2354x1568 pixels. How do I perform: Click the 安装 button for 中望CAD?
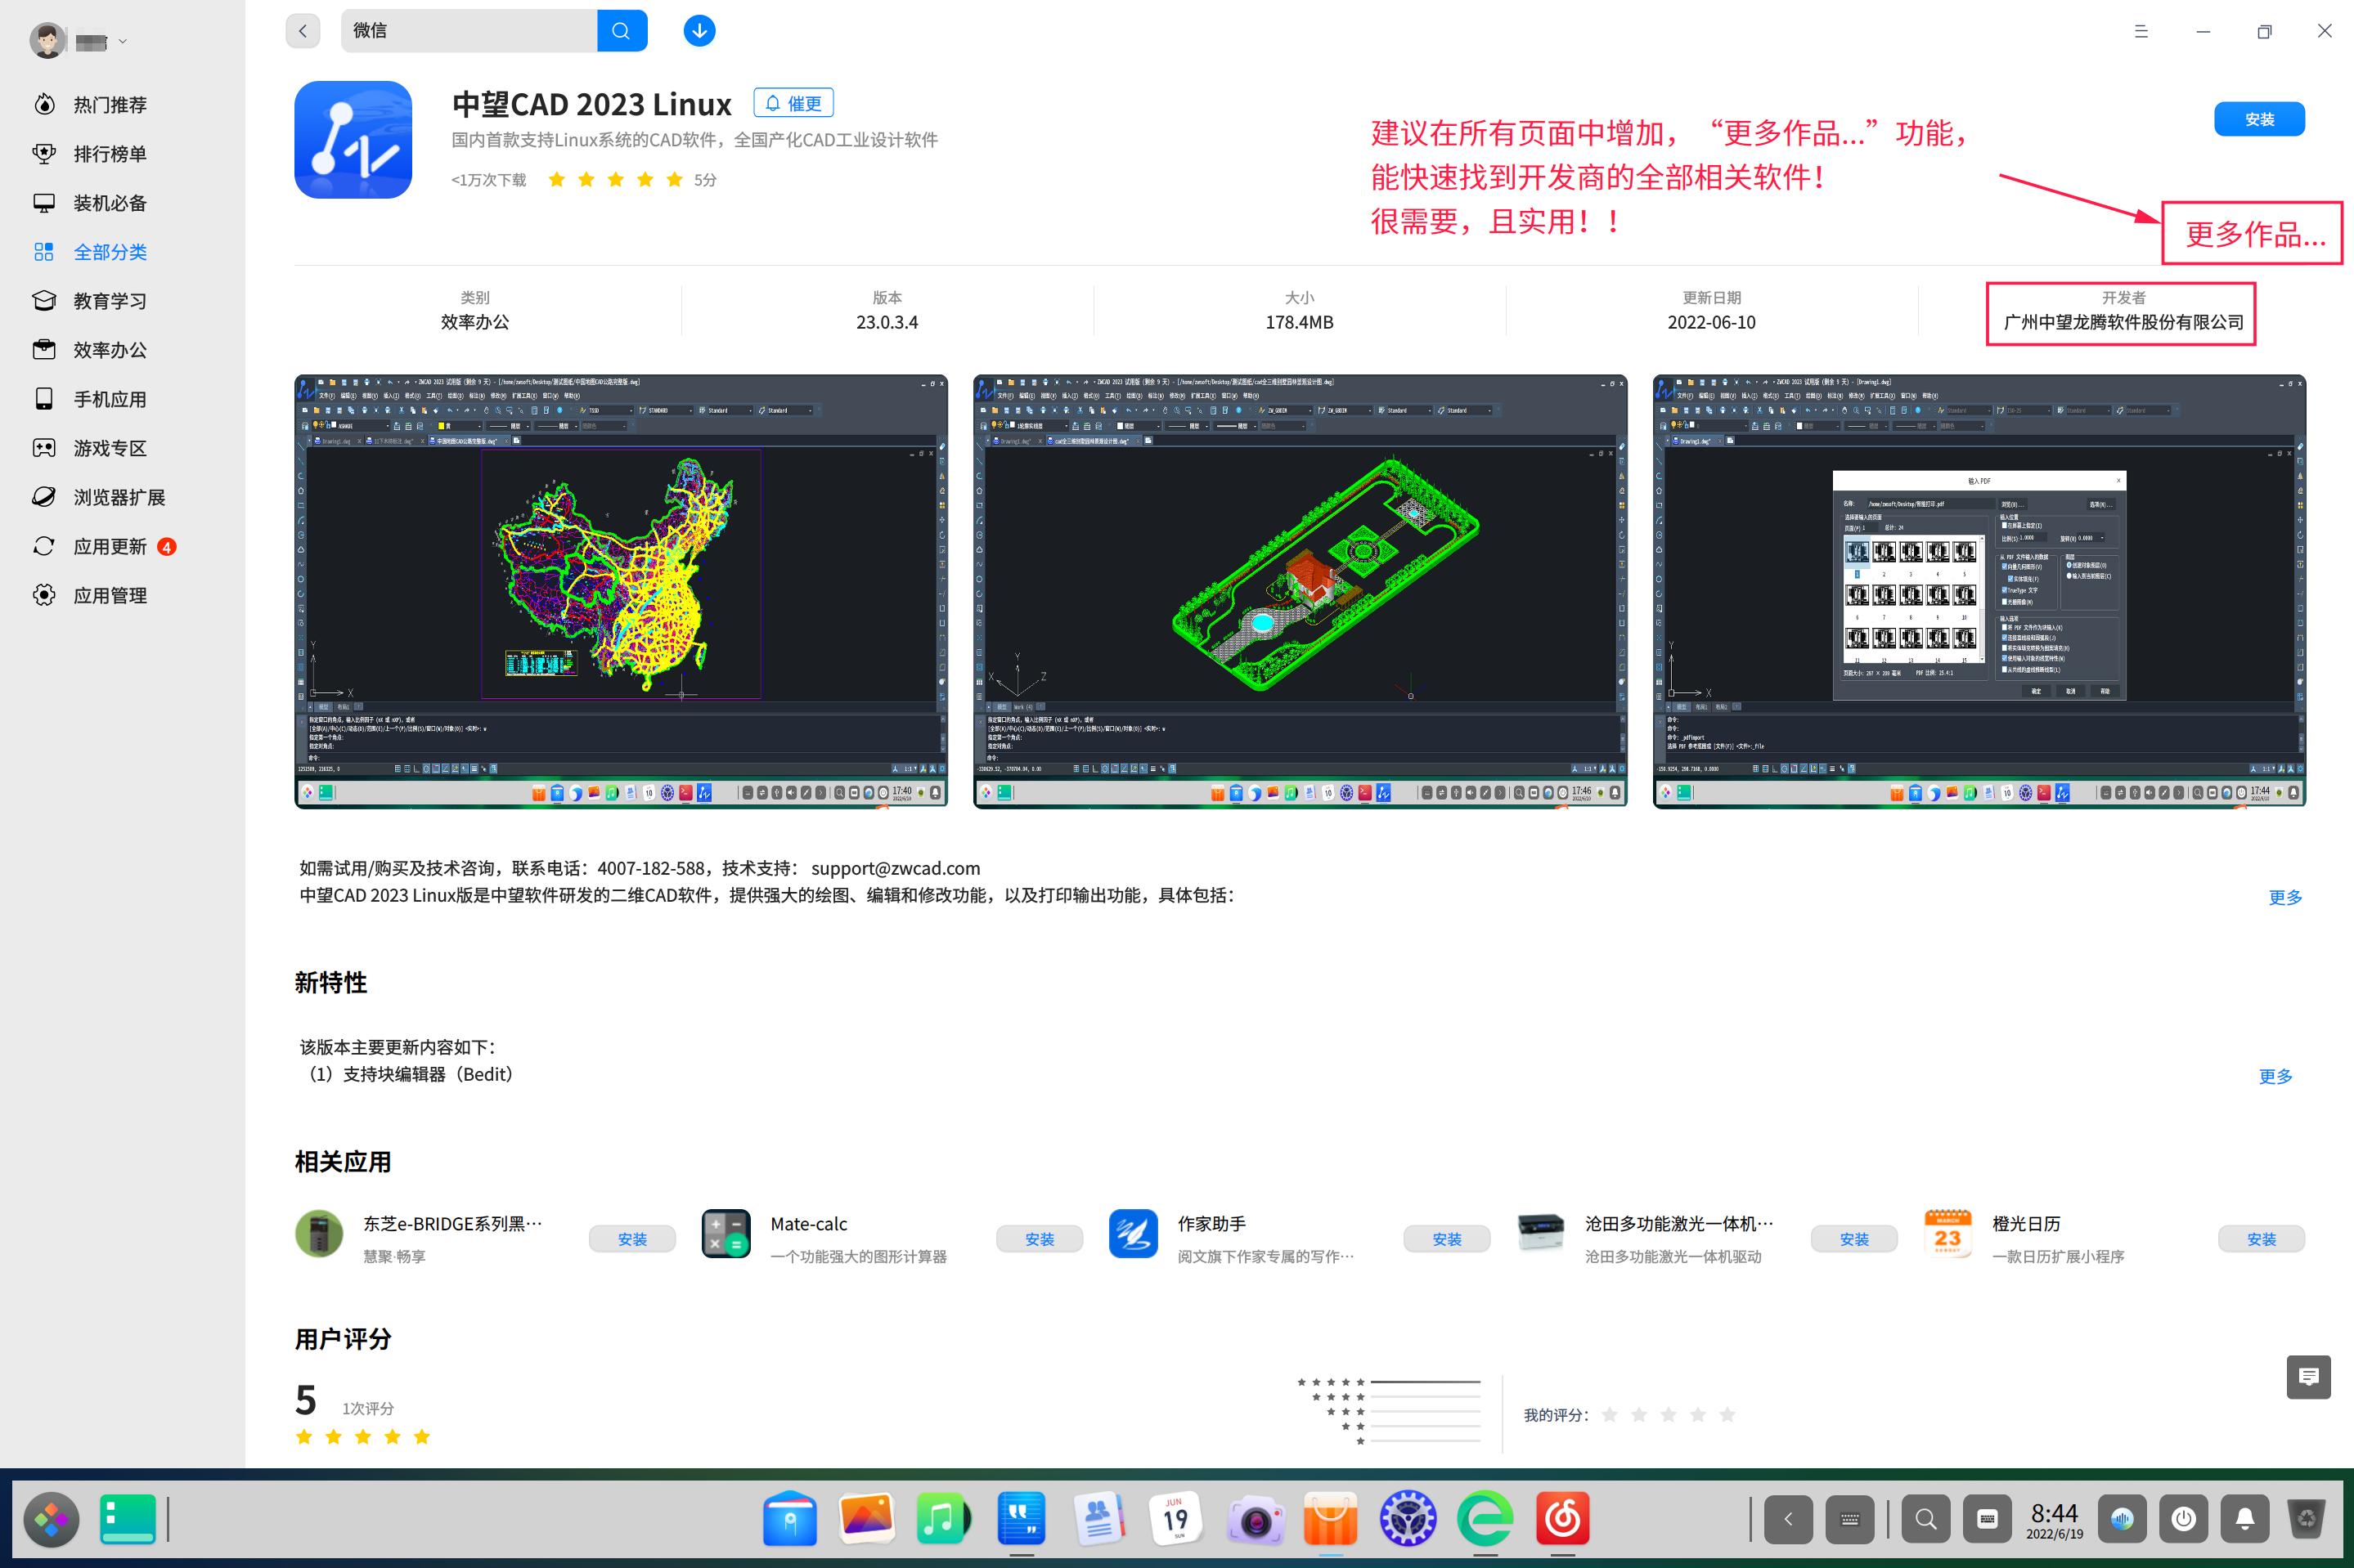point(2259,119)
